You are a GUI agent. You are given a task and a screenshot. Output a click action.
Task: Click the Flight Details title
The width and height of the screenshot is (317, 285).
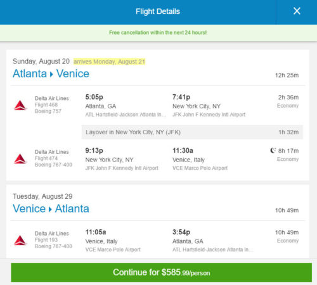pos(158,11)
